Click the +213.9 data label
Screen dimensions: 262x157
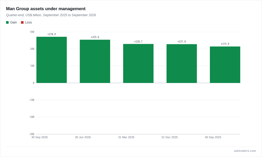point(225,44)
